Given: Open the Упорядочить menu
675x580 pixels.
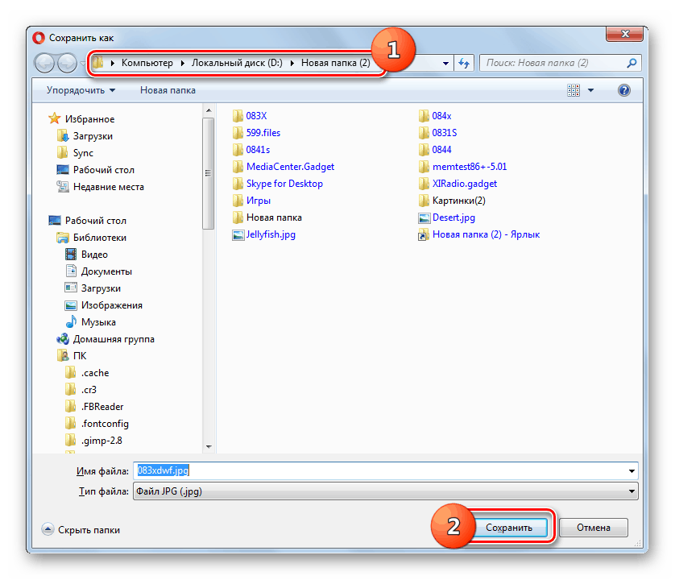Looking at the screenshot, I should click(81, 90).
